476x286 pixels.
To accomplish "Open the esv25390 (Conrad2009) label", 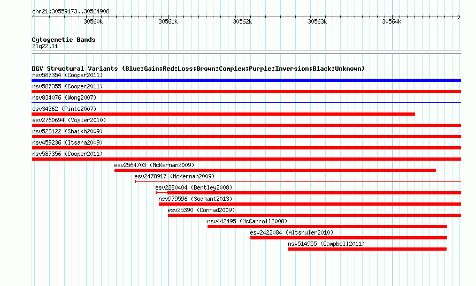I will (201, 210).
